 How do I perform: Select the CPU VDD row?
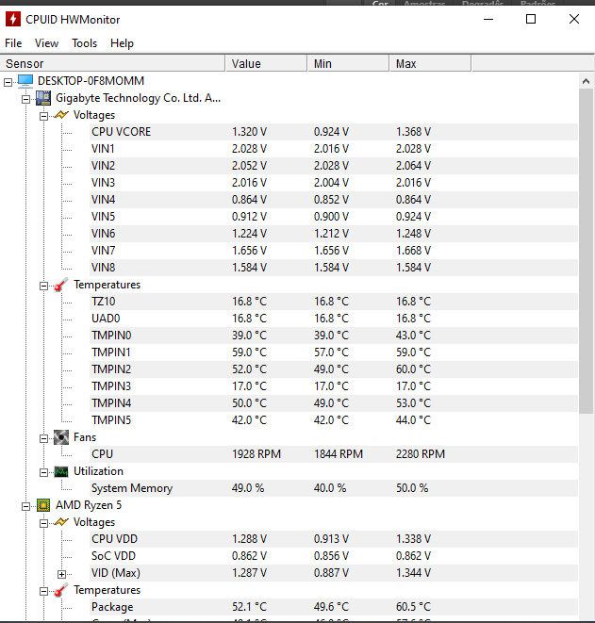coord(334,539)
